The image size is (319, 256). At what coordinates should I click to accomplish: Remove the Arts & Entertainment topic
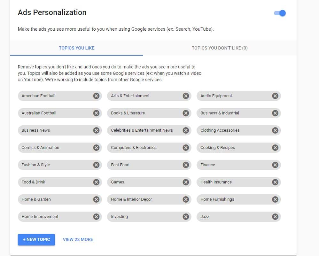click(186, 96)
